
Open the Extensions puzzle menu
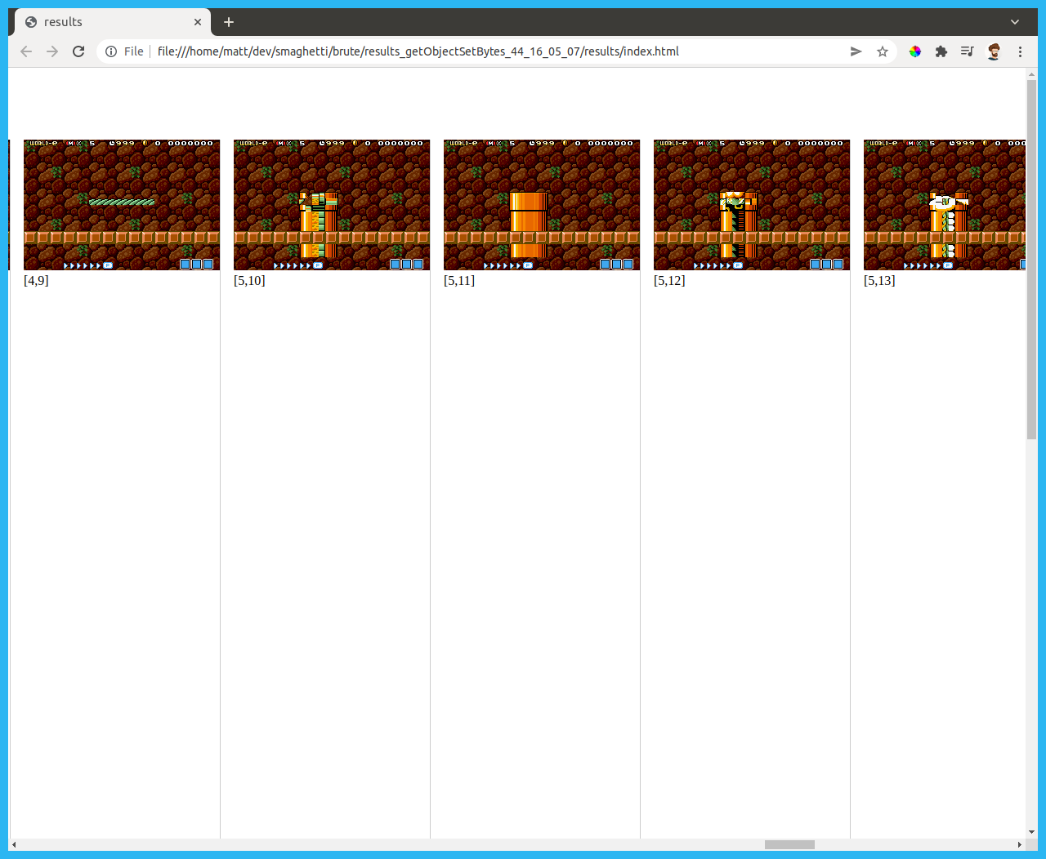(941, 51)
